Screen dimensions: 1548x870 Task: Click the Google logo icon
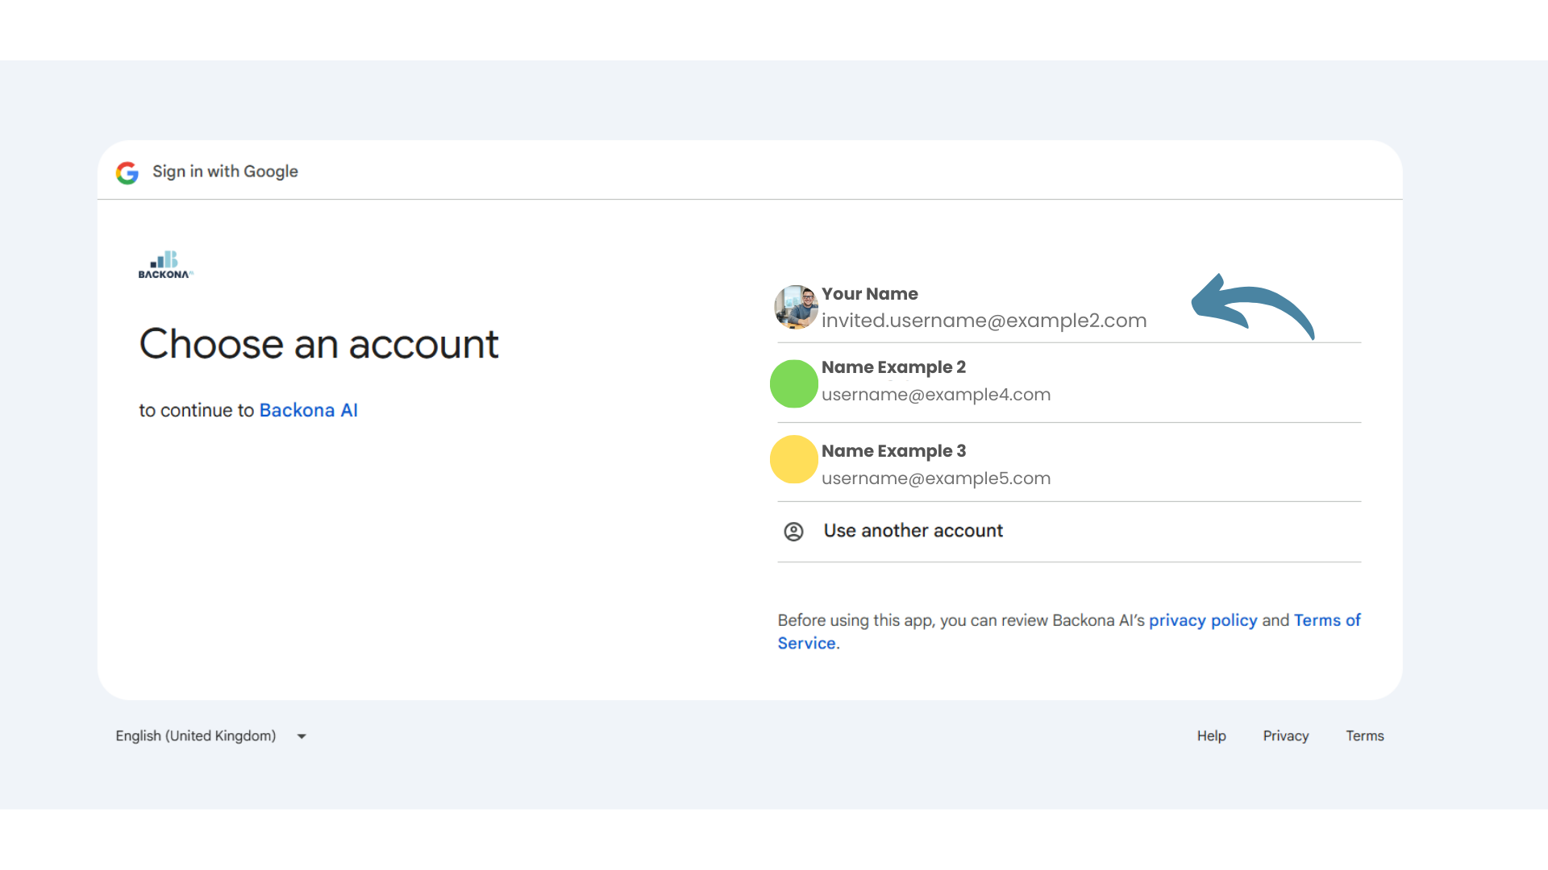point(127,172)
